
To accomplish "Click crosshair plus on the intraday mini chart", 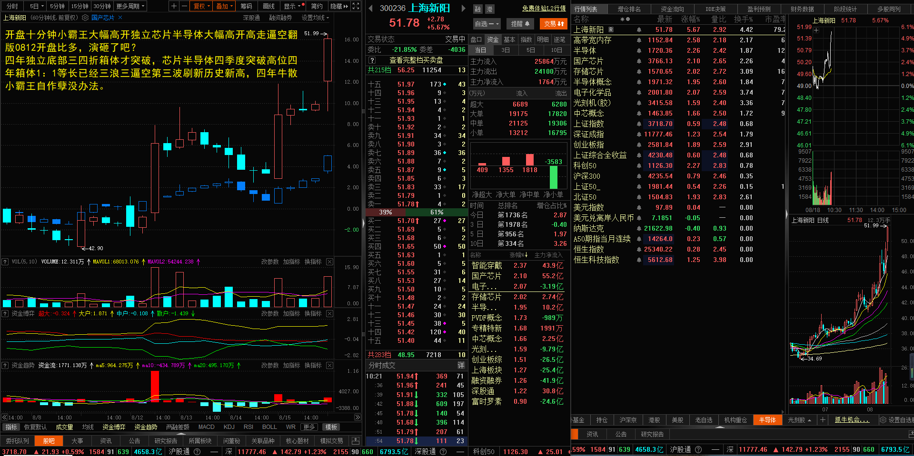I will pyautogui.click(x=816, y=30).
